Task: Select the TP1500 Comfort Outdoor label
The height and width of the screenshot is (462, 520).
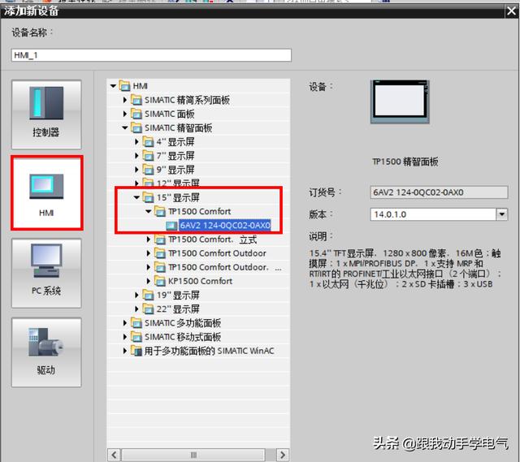Action: [x=217, y=253]
